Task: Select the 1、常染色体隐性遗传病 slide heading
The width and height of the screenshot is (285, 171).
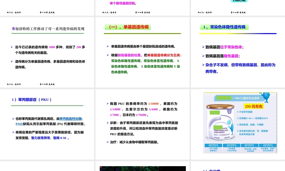Action: tap(224, 27)
